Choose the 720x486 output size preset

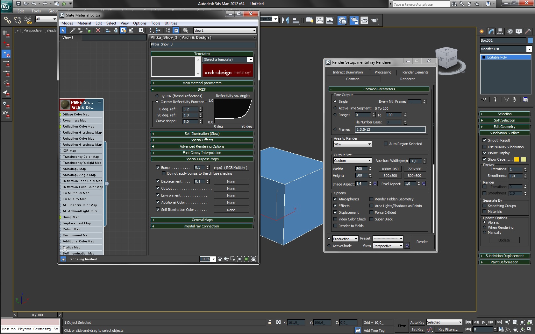tap(414, 169)
